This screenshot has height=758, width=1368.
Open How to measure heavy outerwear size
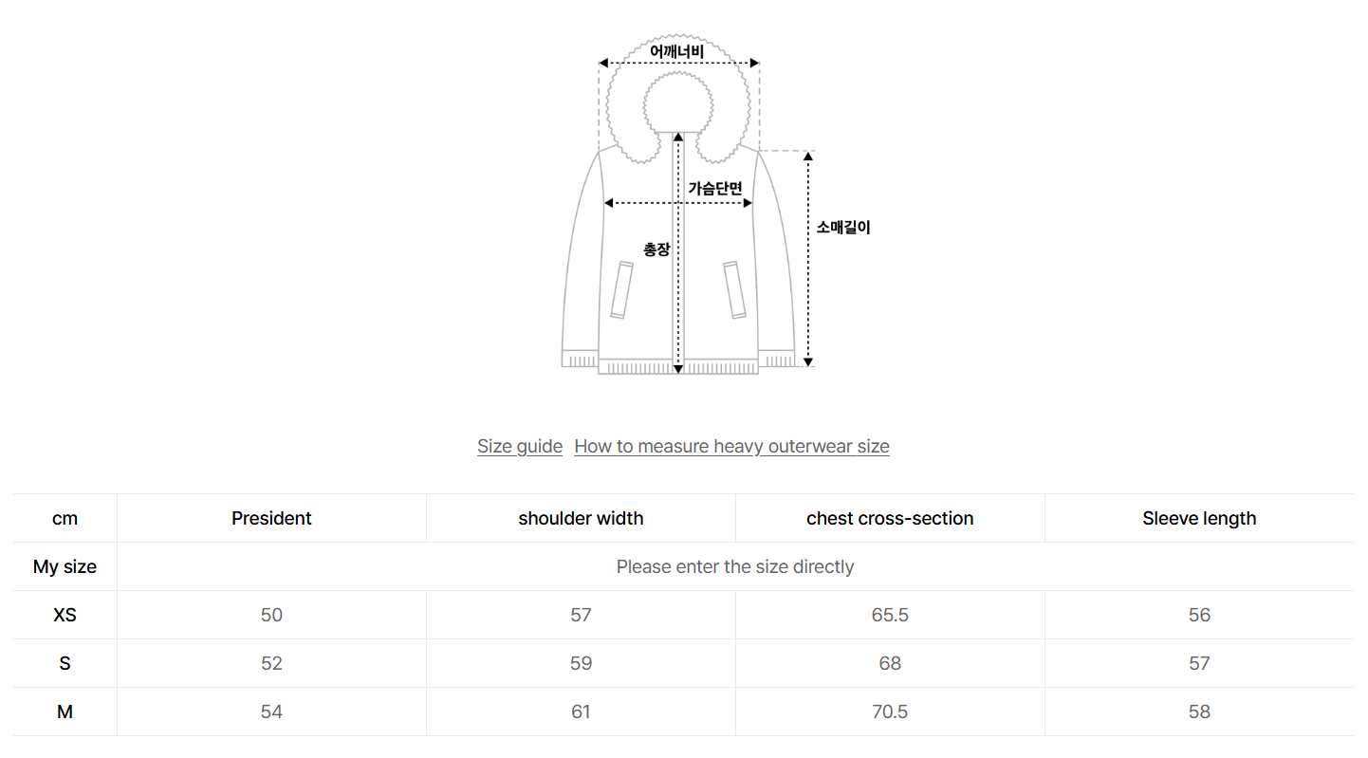coord(731,446)
